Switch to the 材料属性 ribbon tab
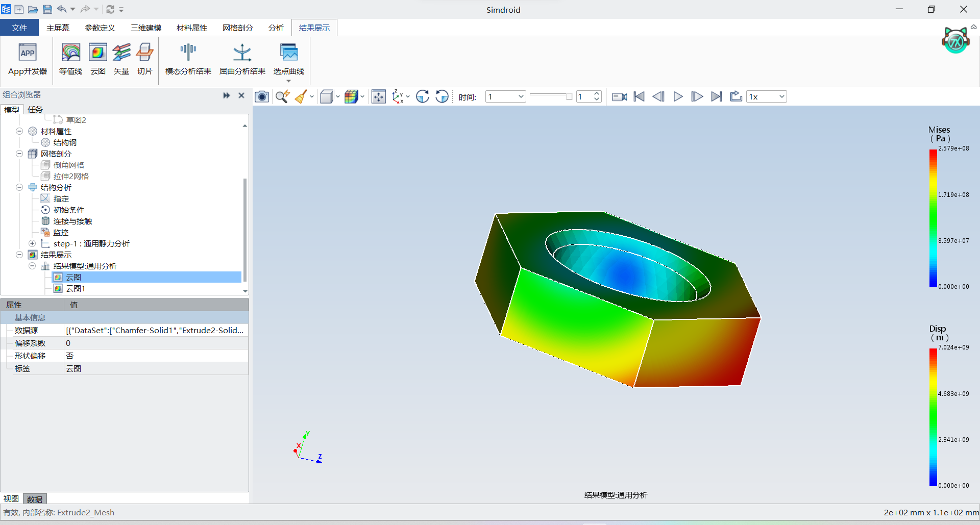980x525 pixels. pyautogui.click(x=192, y=28)
